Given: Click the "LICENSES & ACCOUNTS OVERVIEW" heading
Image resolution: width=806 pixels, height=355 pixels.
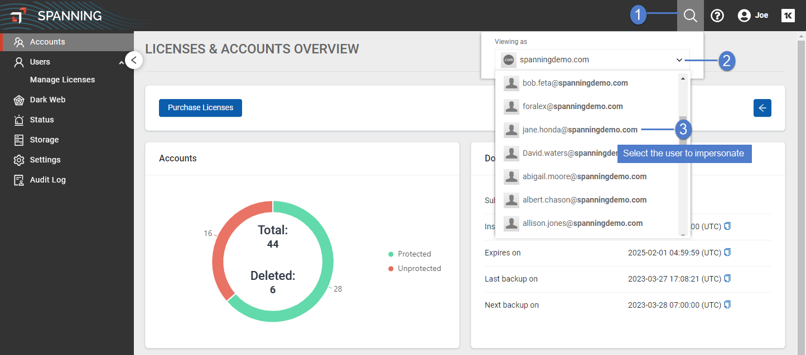Looking at the screenshot, I should [252, 49].
